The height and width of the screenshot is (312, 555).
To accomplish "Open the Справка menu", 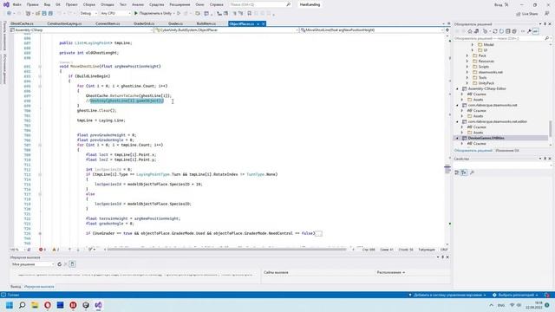I will 216,4.
